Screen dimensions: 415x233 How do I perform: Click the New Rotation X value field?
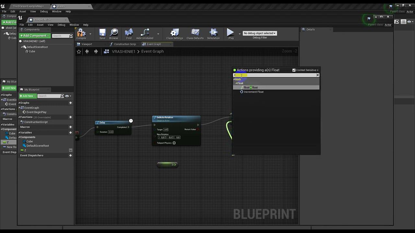pos(162,138)
